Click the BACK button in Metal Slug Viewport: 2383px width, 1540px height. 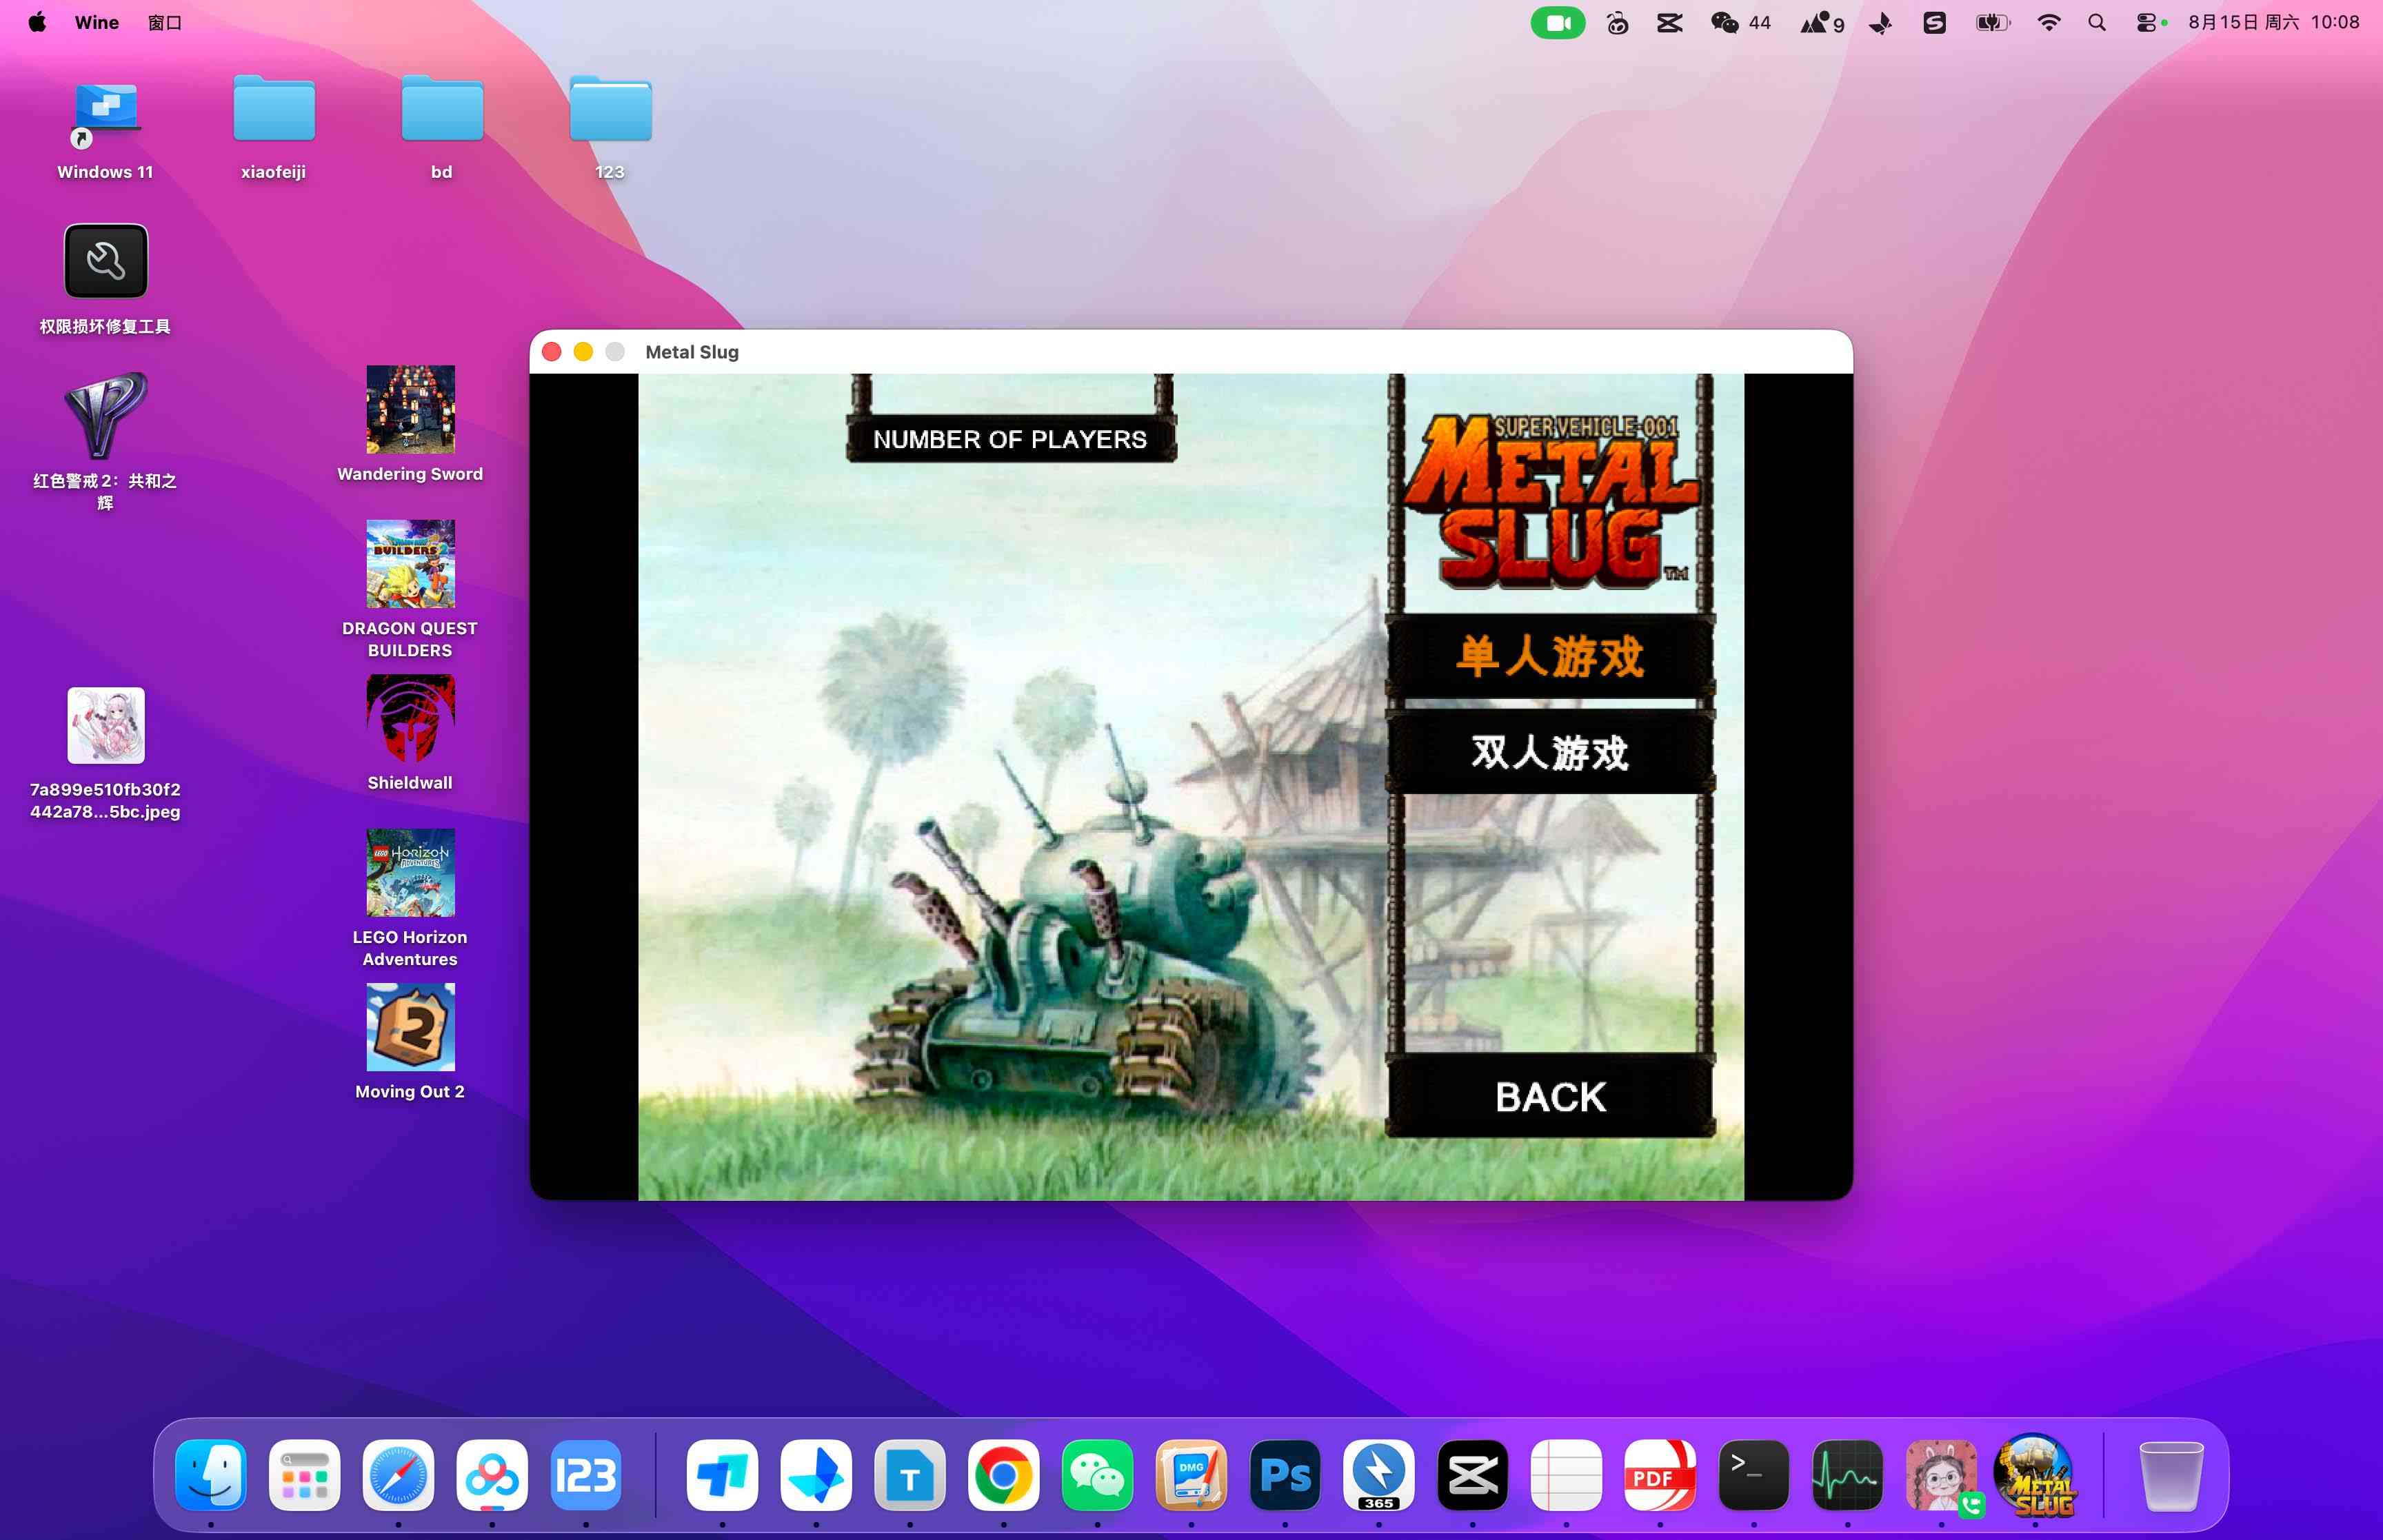[x=1550, y=1096]
